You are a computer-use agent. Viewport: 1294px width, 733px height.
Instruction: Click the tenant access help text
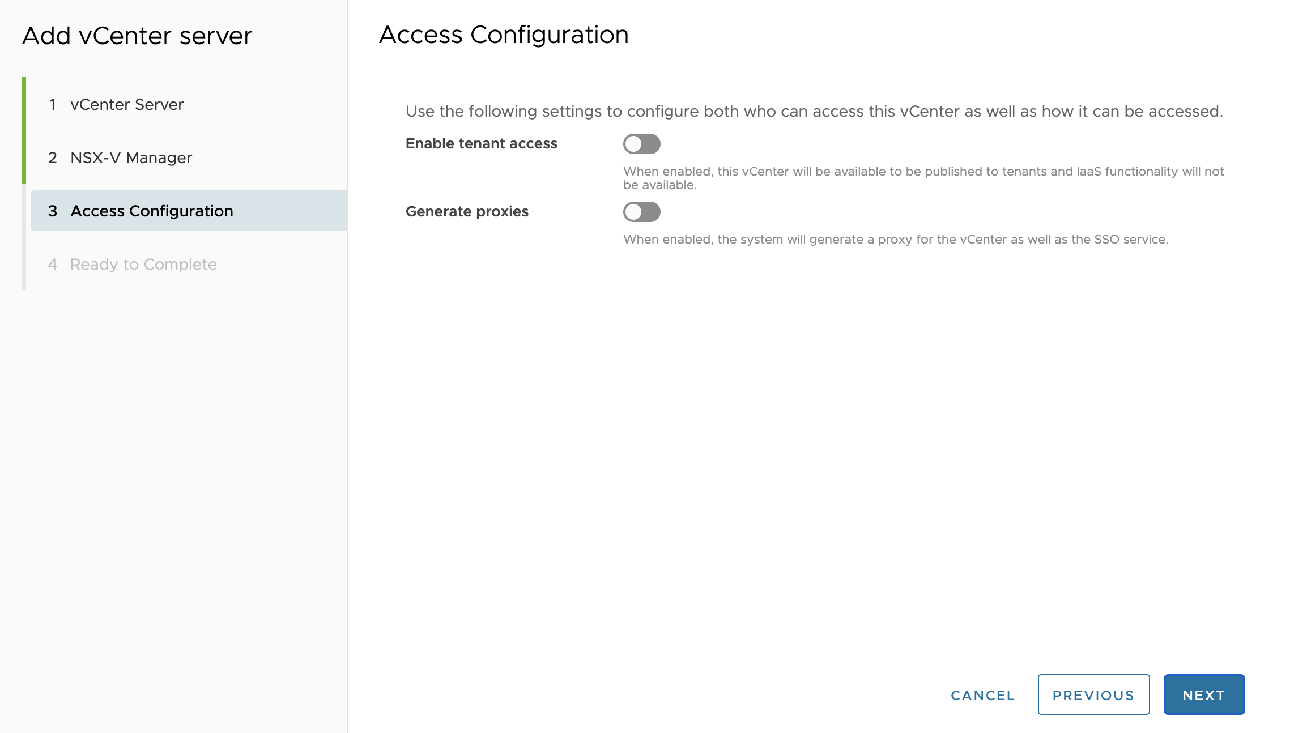point(923,178)
